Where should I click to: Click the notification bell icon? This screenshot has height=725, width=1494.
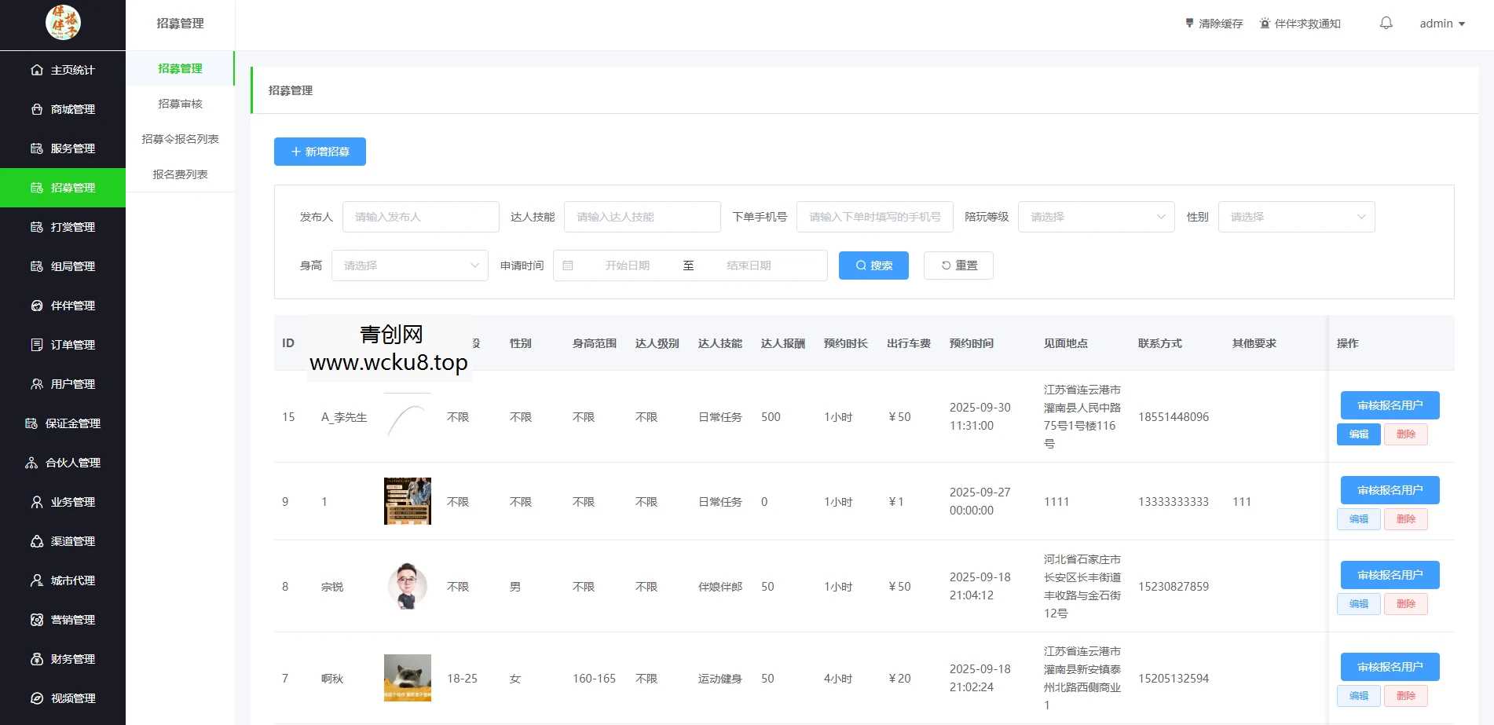[x=1386, y=24]
